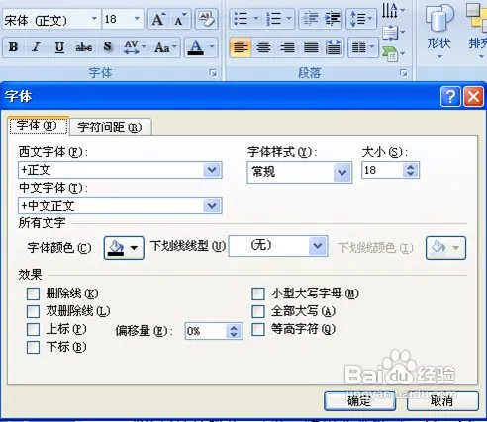Apply strikethrough abc button in ribbon

point(84,47)
